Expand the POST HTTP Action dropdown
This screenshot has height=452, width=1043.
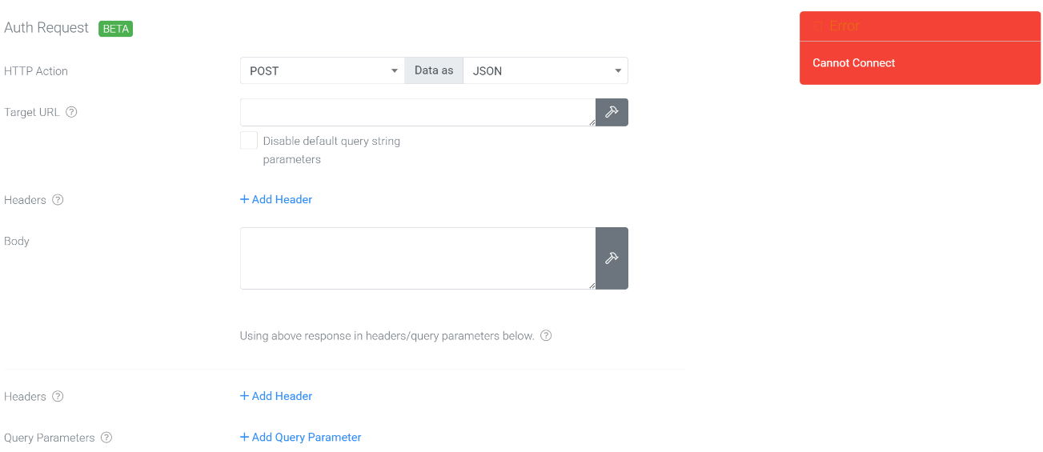322,70
